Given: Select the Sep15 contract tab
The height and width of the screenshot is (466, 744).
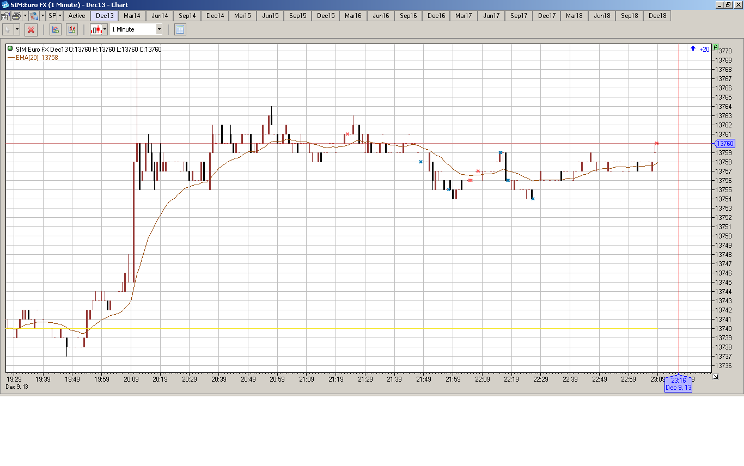Looking at the screenshot, I should click(x=298, y=16).
